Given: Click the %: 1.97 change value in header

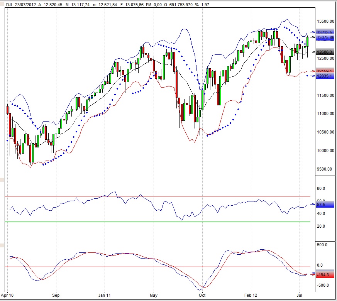Looking at the screenshot, I should pyautogui.click(x=209, y=3).
